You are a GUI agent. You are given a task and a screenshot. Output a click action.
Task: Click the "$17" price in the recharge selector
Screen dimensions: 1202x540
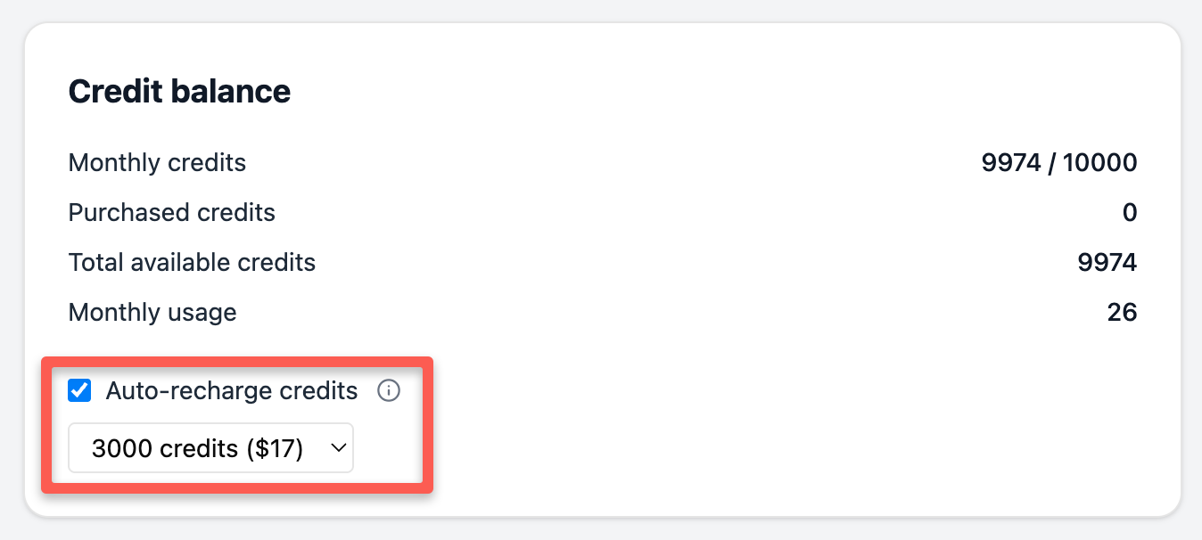(277, 449)
